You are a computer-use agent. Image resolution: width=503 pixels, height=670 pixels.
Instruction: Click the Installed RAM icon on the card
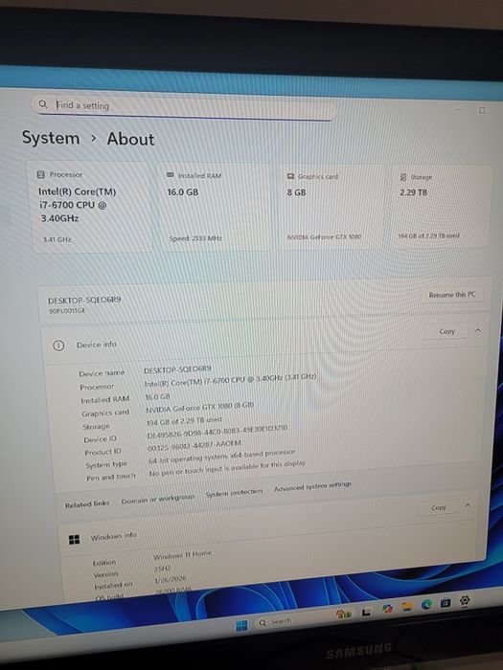point(170,175)
